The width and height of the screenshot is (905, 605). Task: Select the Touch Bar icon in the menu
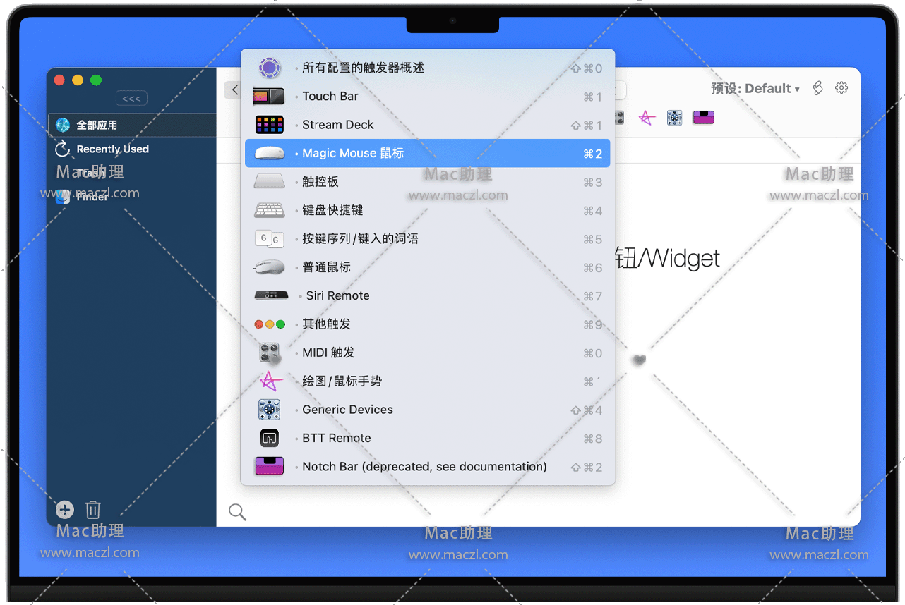tap(269, 97)
